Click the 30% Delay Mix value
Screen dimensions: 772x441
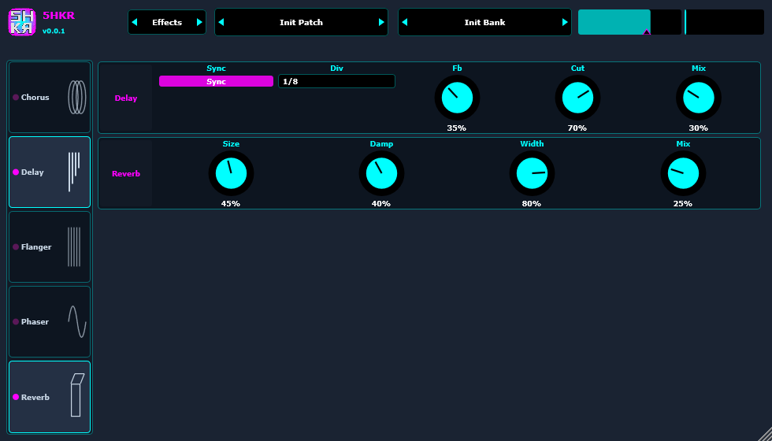(698, 128)
